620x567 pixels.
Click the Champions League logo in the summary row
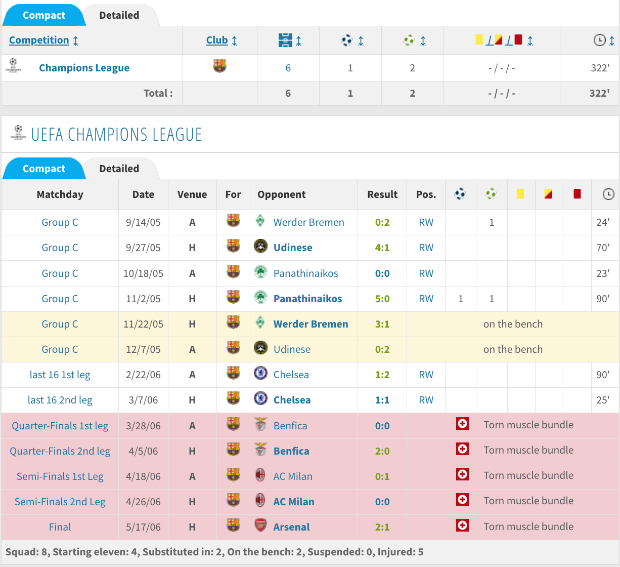[x=13, y=66]
